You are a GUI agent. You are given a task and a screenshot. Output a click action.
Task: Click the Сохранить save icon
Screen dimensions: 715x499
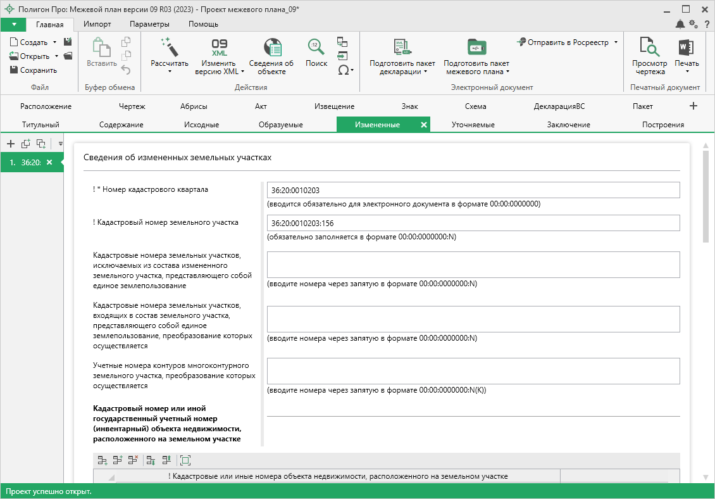pos(15,70)
